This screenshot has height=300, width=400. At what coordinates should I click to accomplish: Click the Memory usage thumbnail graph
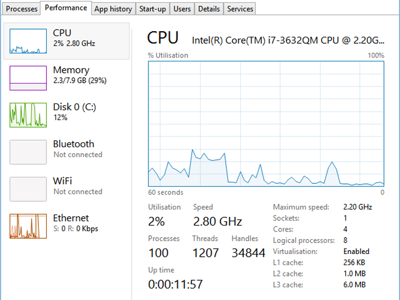point(28,78)
